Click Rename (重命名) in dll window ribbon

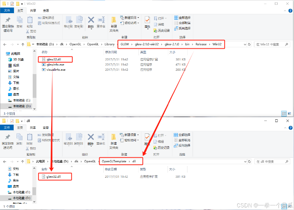(101, 139)
